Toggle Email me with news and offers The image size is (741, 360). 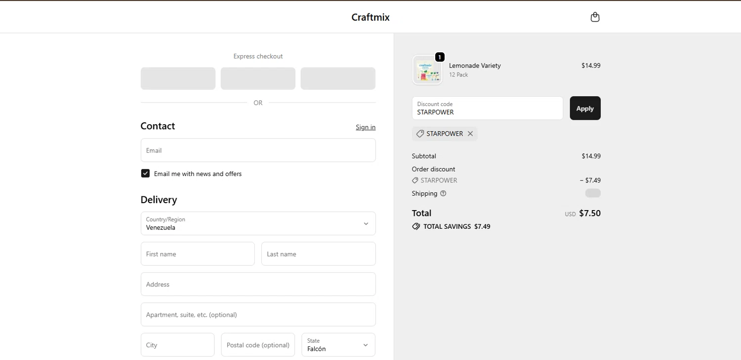coord(145,174)
